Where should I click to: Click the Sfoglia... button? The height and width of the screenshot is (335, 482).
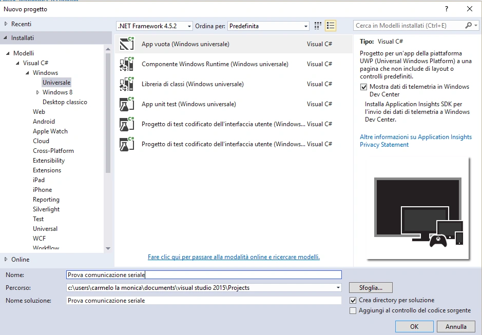point(371,288)
